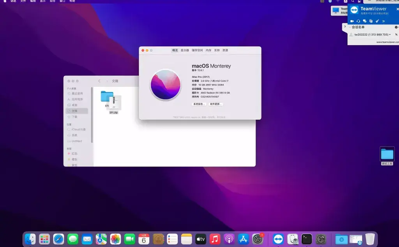Switch to the 支持 support tab
Screen dimensions: 399x247
point(217,50)
